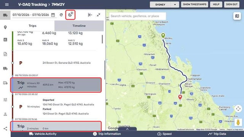Open the document sidebar icon
The image size is (244, 137).
pos(5,54)
